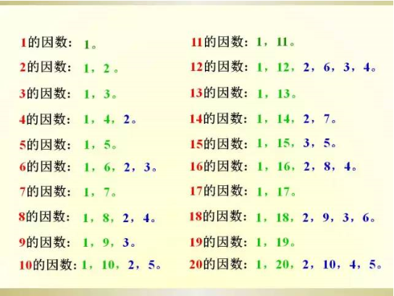Click the label "18的因数:"
This screenshot has height=296, width=394.
218,216
